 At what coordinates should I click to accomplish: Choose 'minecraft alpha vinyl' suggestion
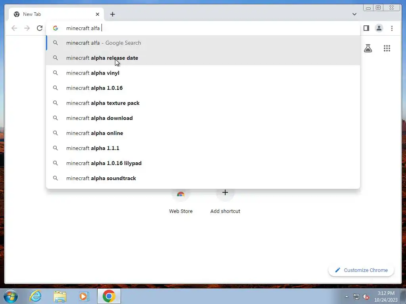click(x=203, y=73)
